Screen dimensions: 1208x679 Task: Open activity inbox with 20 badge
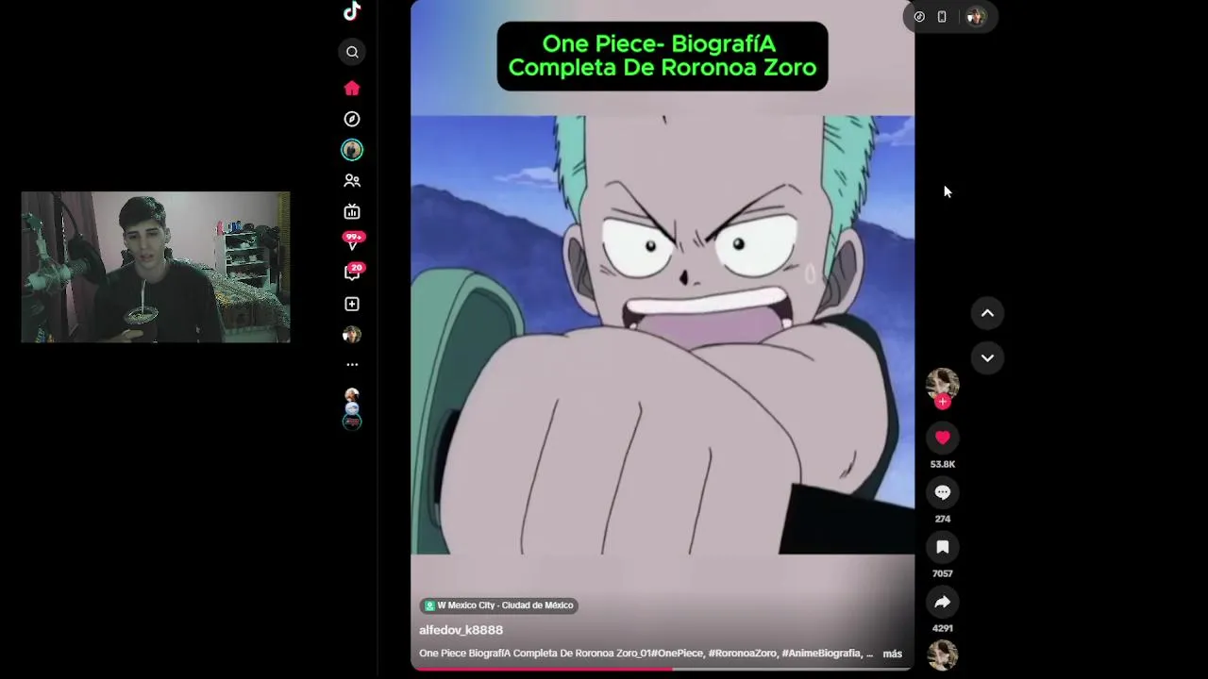click(353, 273)
